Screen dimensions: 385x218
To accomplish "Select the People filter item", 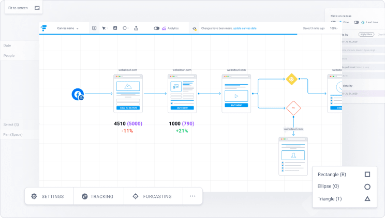I will (20, 56).
